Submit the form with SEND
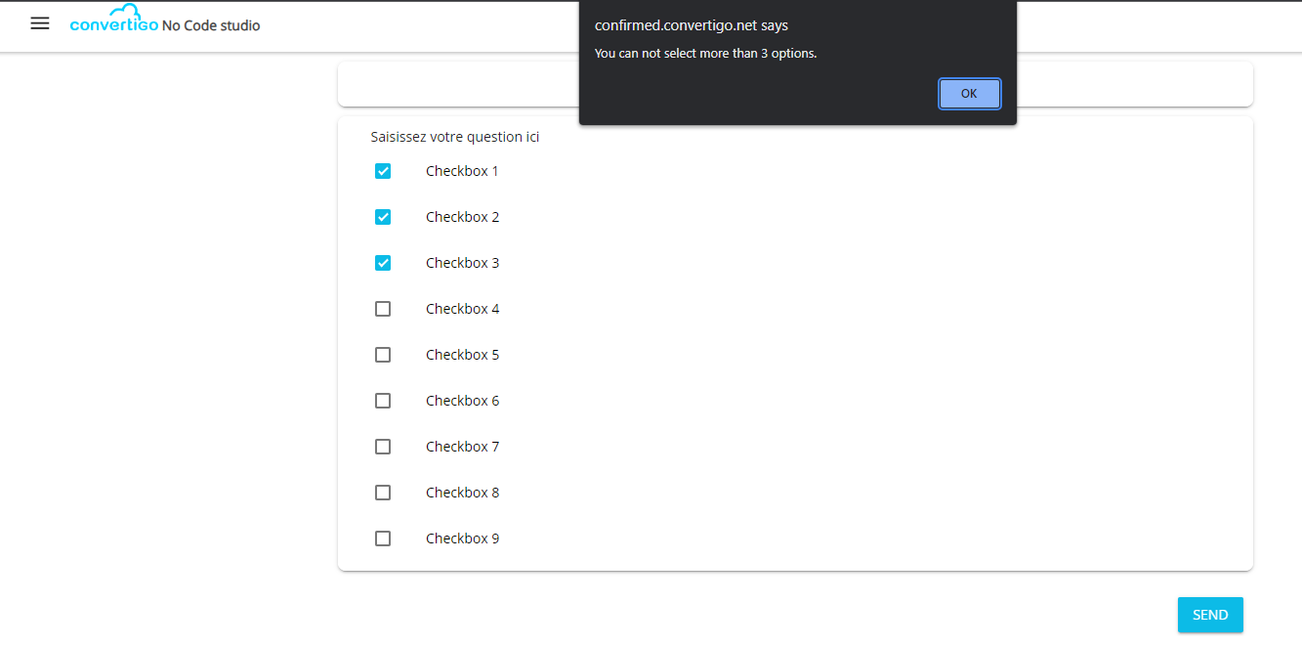Screen dimensions: 1302x646 coord(1209,615)
